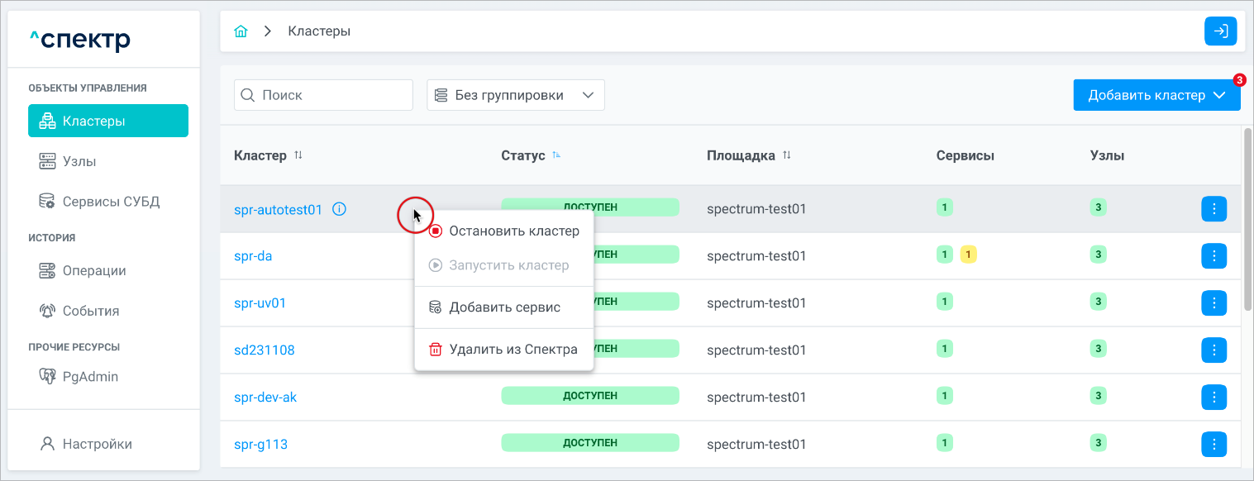Click the logout icon button top right
Viewport: 1254px width, 481px height.
point(1220,31)
